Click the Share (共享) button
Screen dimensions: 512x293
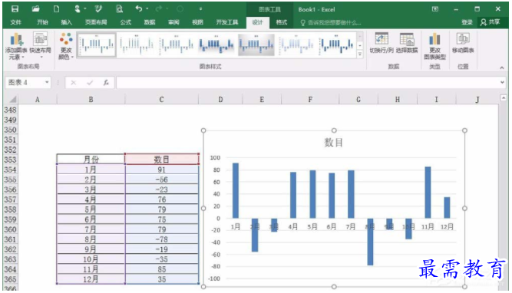coord(490,22)
